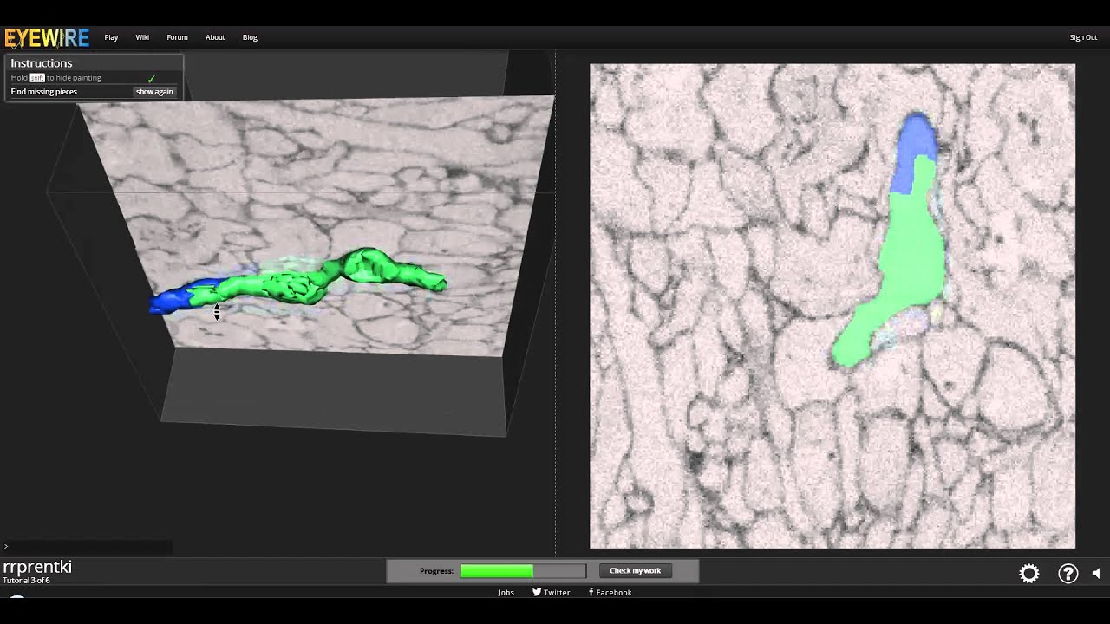Viewport: 1110px width, 624px height.
Task: Click the 'Find missing pieces' instruction
Action: [43, 92]
